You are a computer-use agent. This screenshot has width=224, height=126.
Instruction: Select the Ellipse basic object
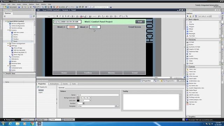click(191, 29)
